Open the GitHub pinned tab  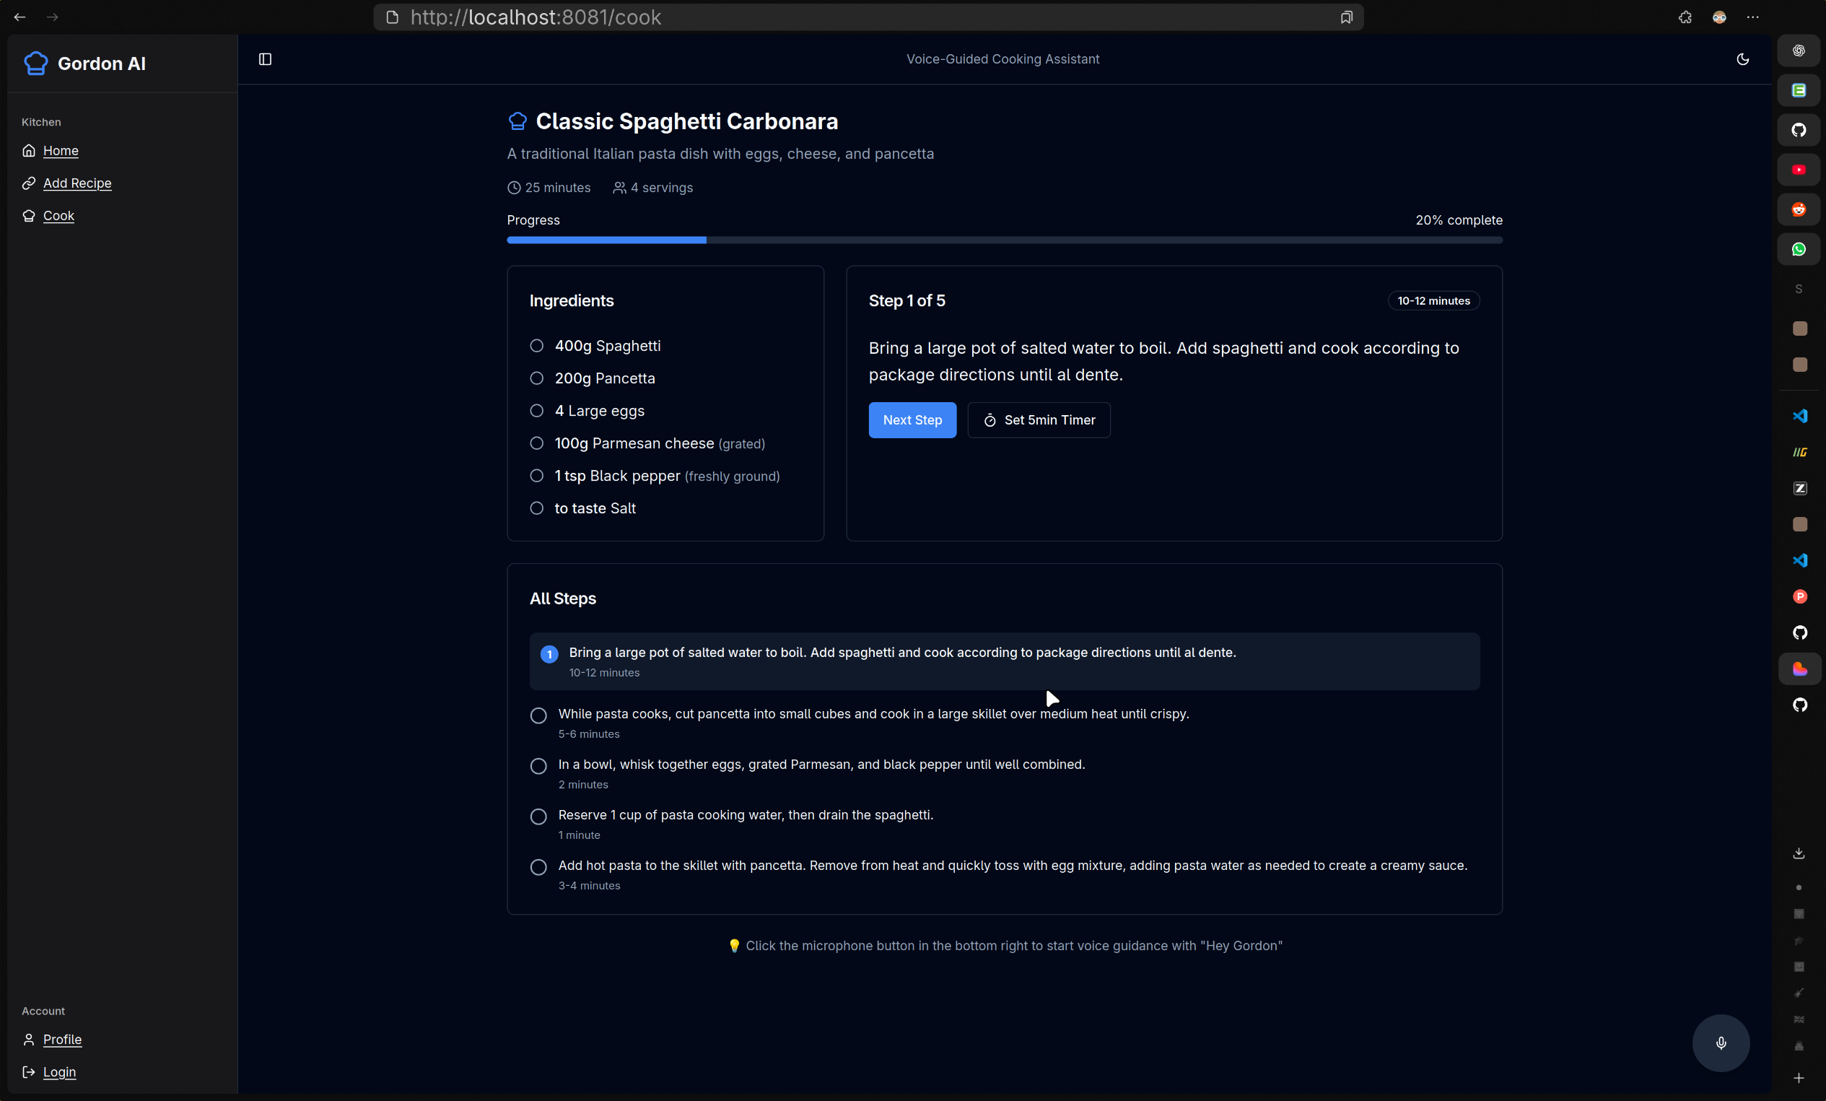pyautogui.click(x=1799, y=130)
